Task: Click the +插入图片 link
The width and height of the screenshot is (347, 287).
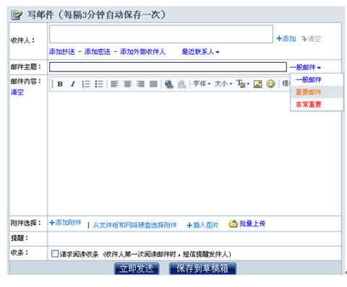Action: point(202,225)
